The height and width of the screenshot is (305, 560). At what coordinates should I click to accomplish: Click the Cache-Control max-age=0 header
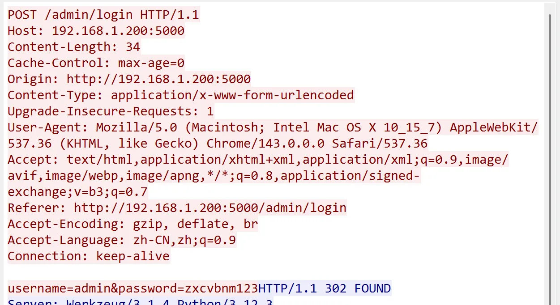(96, 63)
